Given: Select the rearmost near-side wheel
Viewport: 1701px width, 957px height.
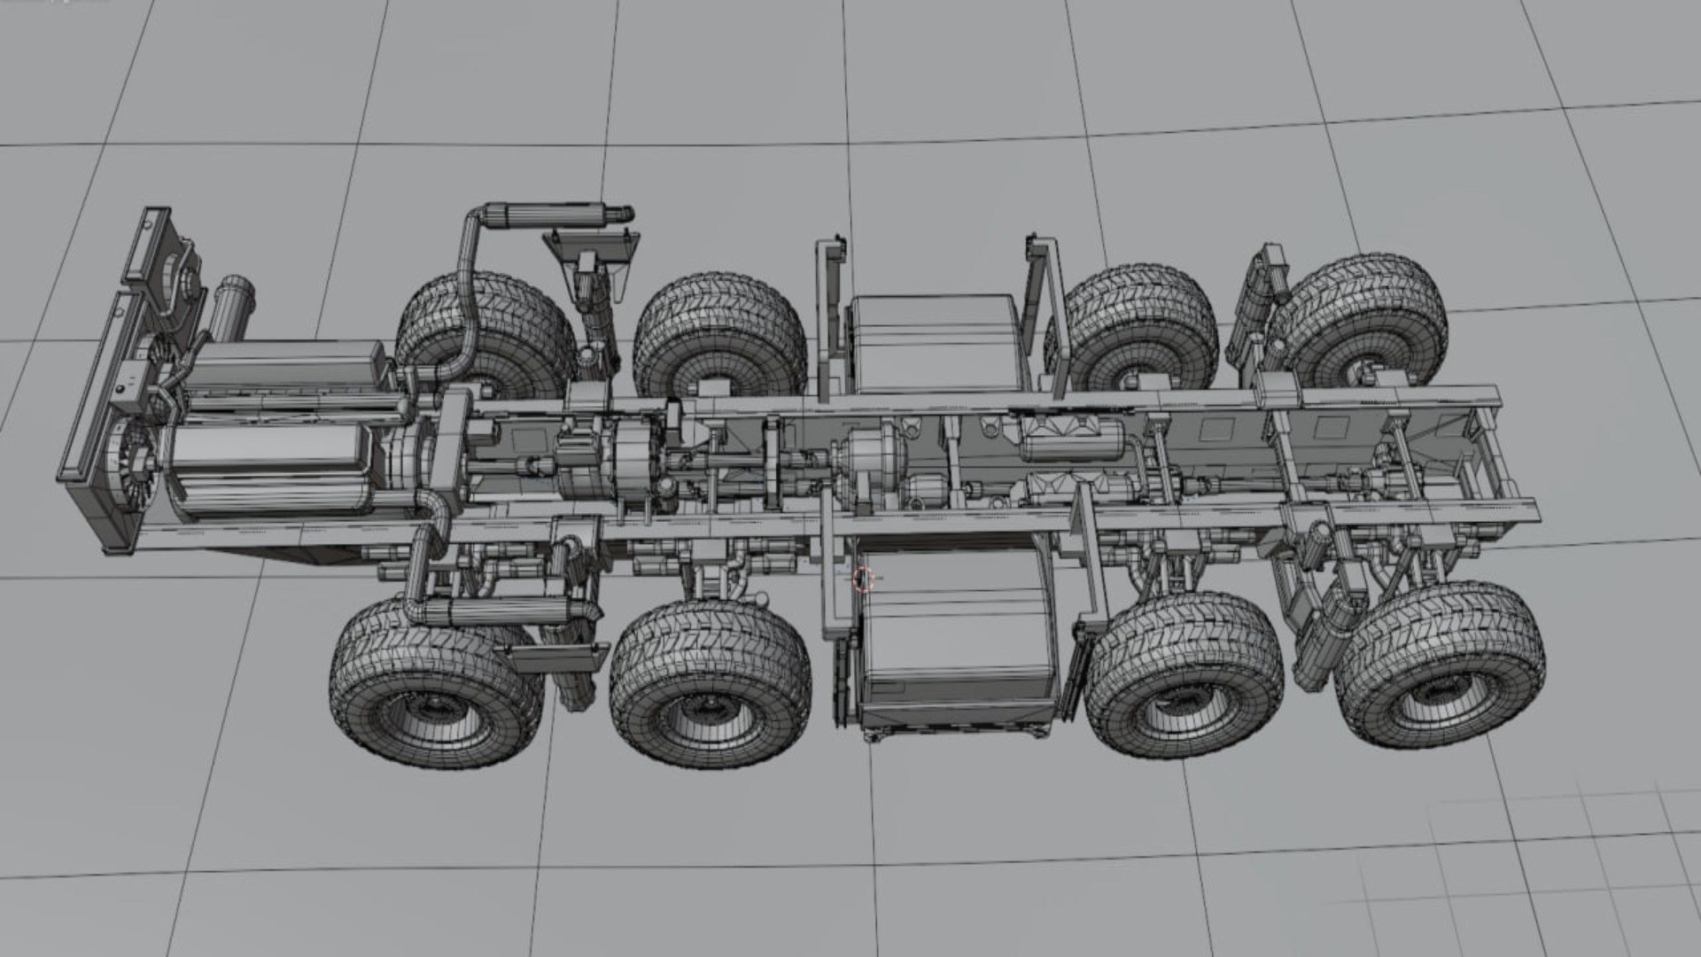Looking at the screenshot, I should tap(1441, 665).
